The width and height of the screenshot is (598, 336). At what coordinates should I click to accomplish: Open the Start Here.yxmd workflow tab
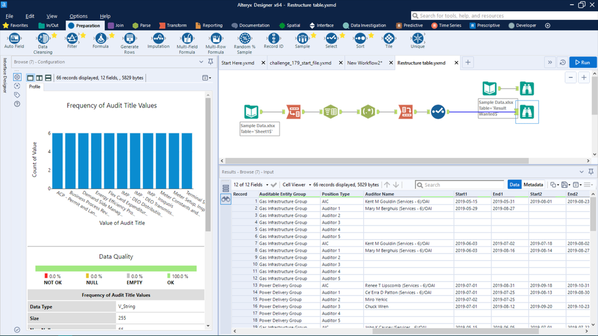tap(238, 63)
